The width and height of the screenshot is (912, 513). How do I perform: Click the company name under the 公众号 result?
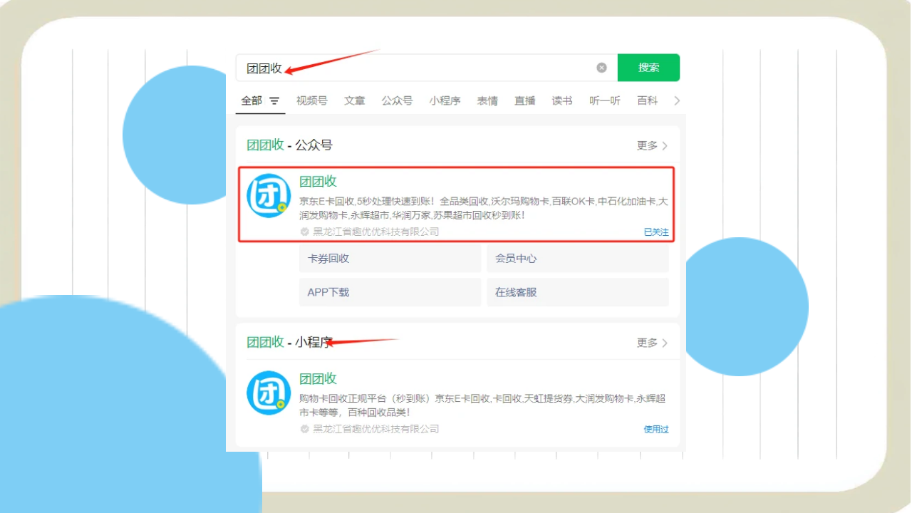(376, 232)
